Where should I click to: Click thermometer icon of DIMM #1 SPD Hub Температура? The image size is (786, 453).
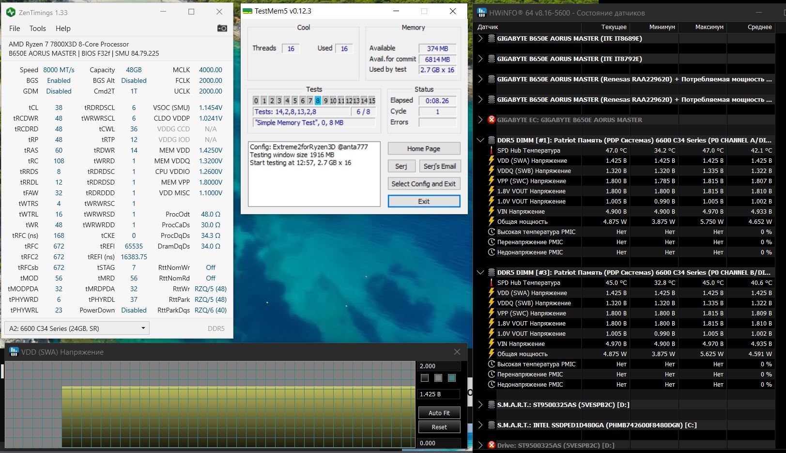point(491,150)
